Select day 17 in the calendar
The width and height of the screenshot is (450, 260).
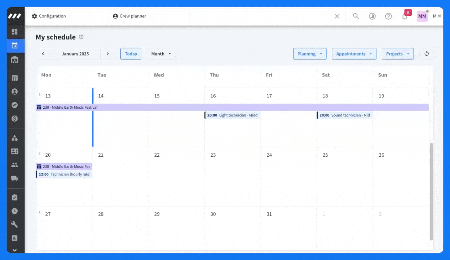[269, 96]
